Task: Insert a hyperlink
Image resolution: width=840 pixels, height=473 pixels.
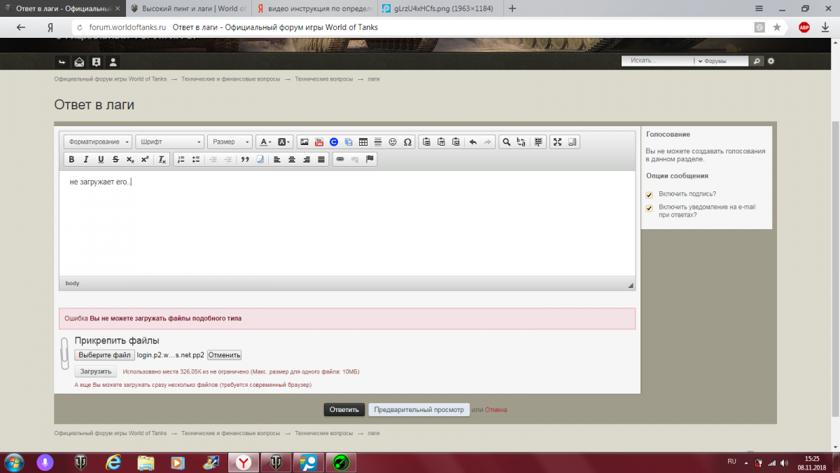Action: click(340, 159)
